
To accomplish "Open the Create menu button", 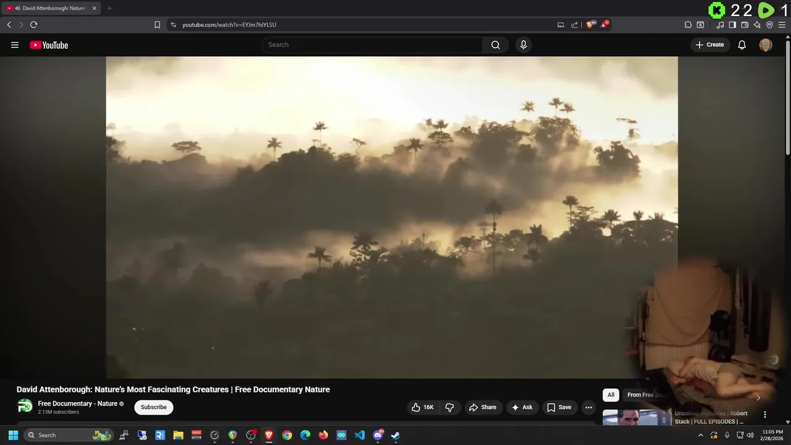I will pyautogui.click(x=710, y=44).
